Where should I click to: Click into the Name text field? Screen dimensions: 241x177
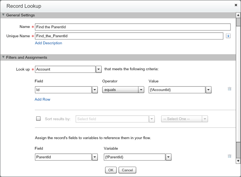point(133,27)
